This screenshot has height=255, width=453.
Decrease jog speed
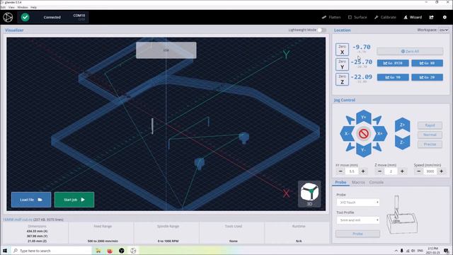(418, 171)
